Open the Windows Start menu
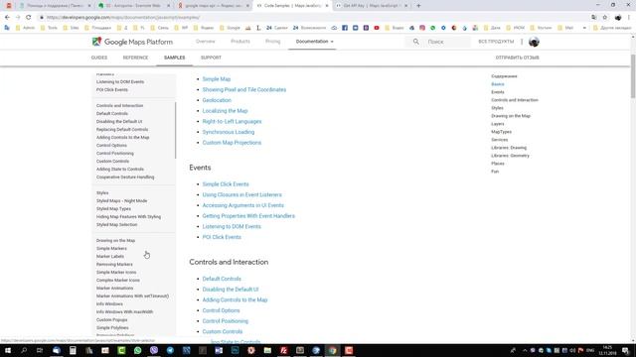This screenshot has height=357, width=636. pos(8,350)
